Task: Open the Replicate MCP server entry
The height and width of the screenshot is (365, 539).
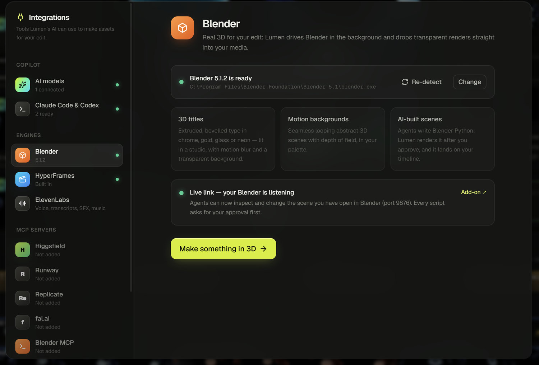Action: point(67,298)
